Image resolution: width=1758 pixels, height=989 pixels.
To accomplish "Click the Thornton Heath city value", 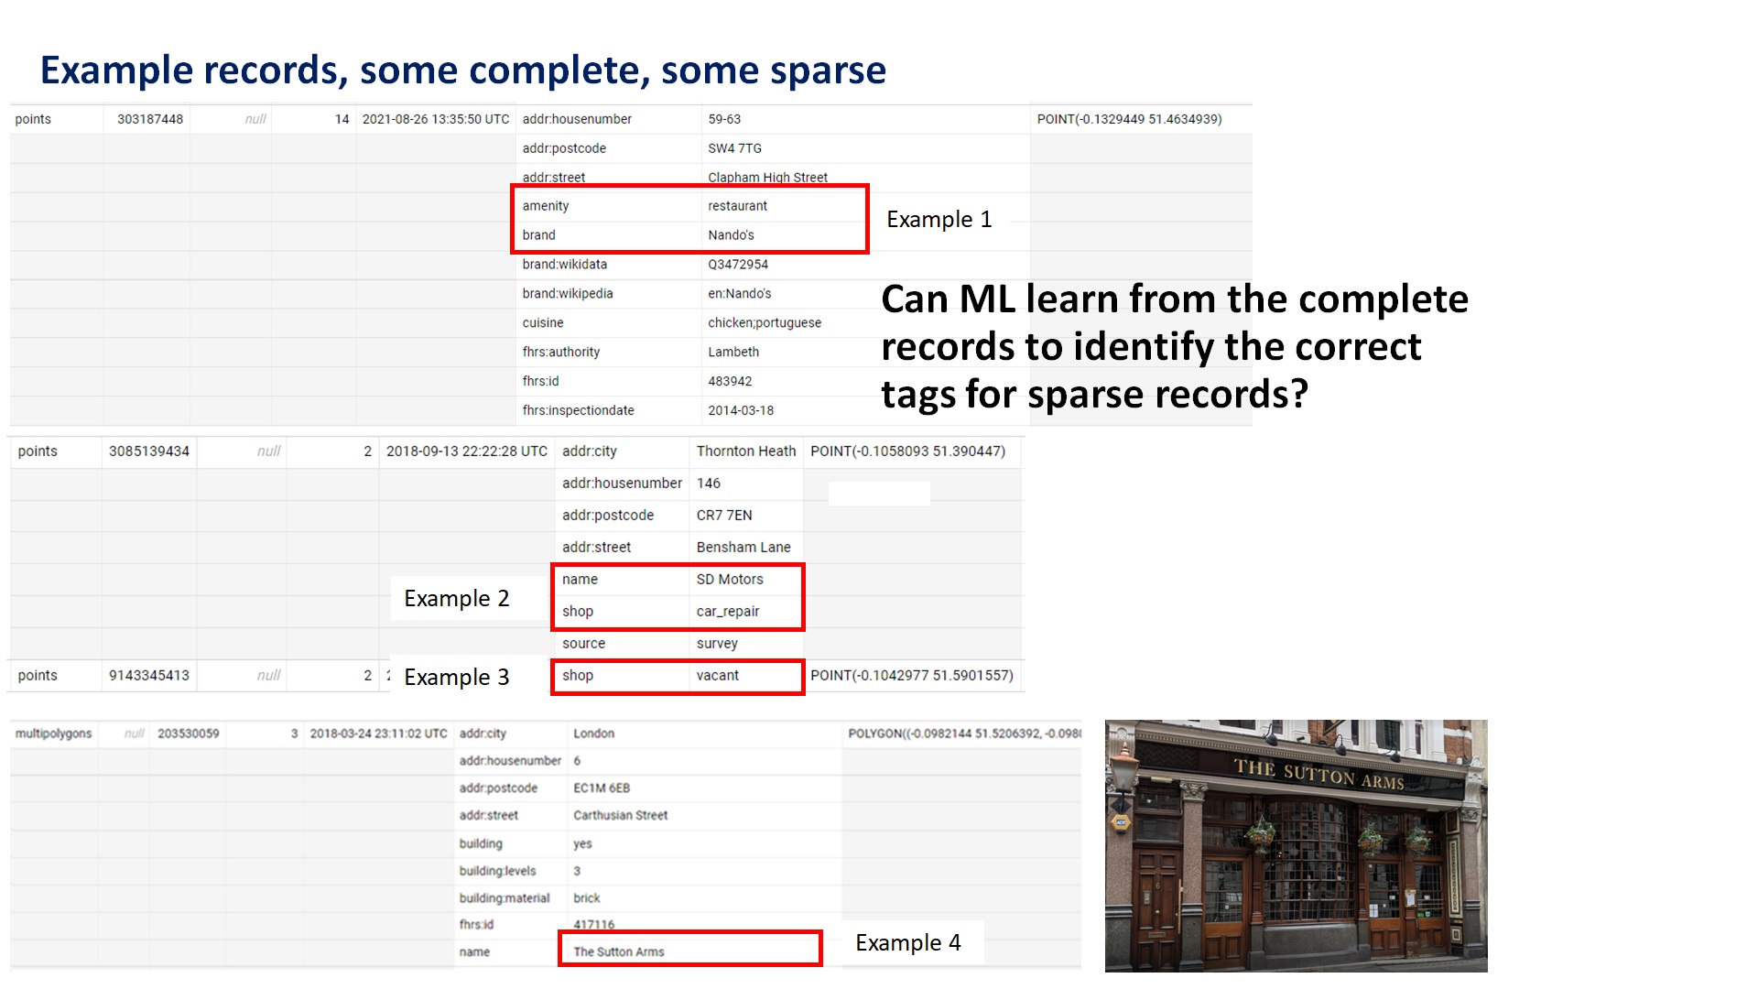I will (x=745, y=451).
